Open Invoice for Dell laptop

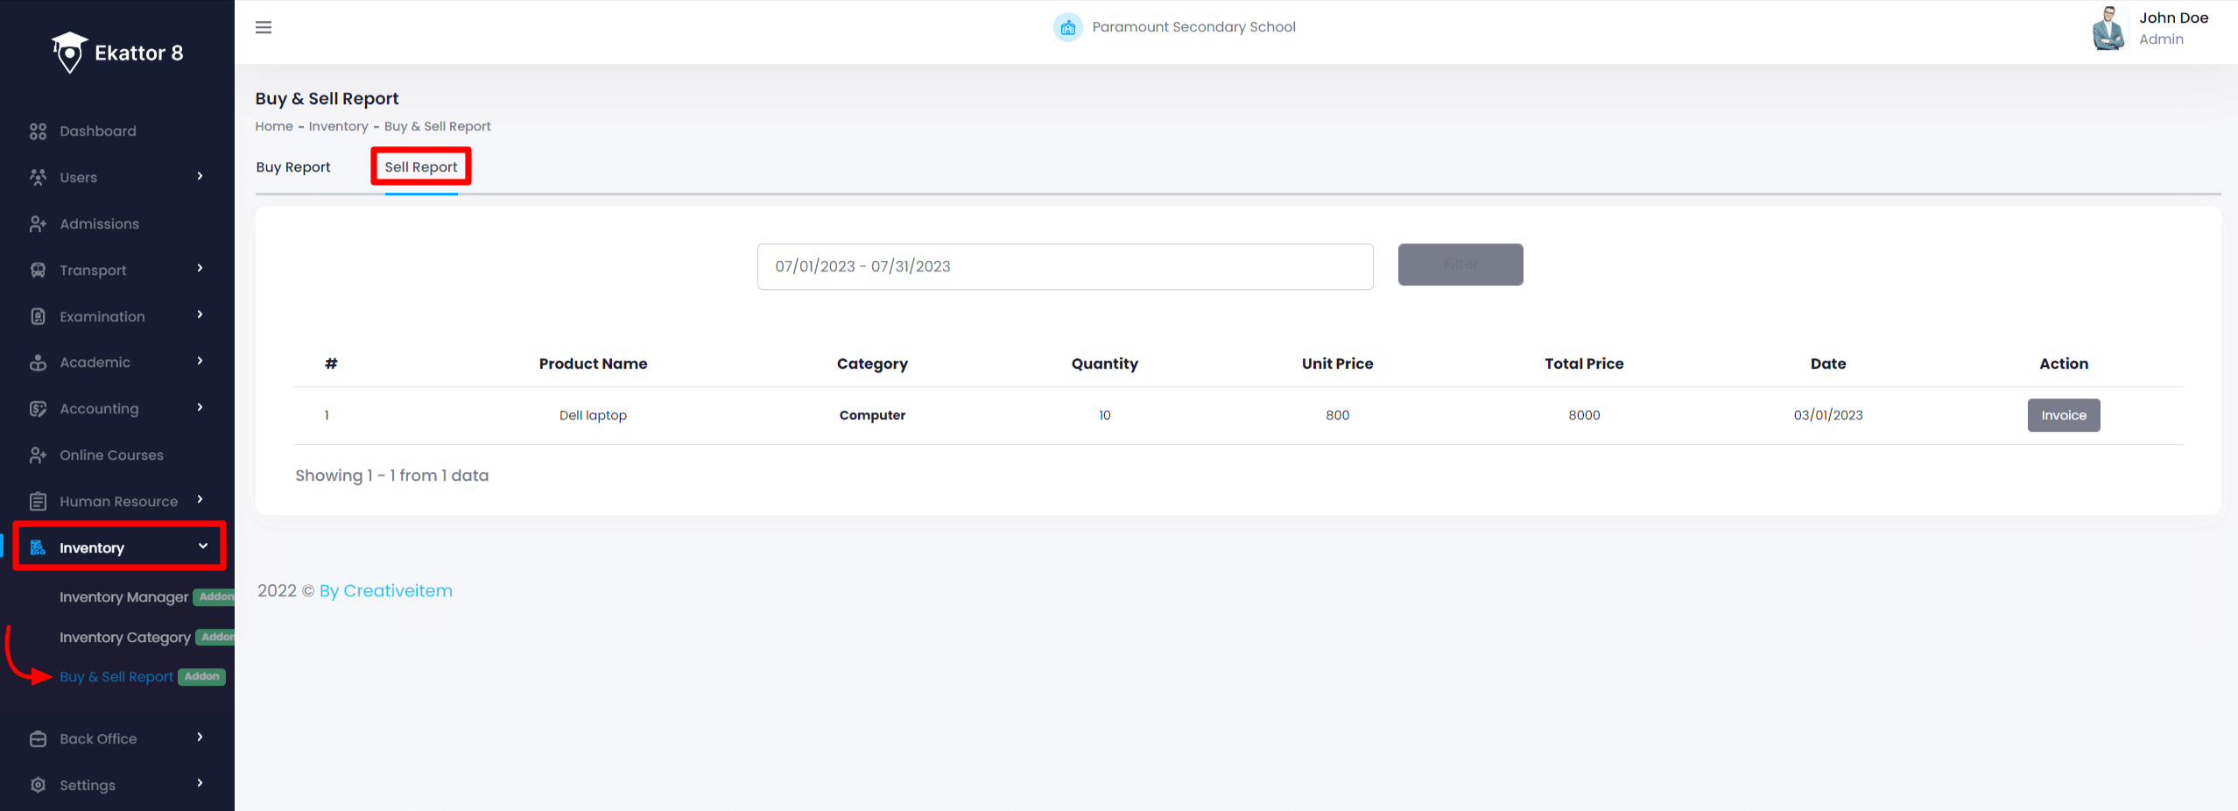coord(2064,415)
